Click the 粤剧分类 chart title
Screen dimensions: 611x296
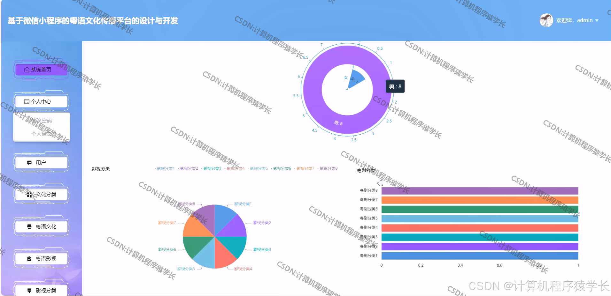coord(366,170)
